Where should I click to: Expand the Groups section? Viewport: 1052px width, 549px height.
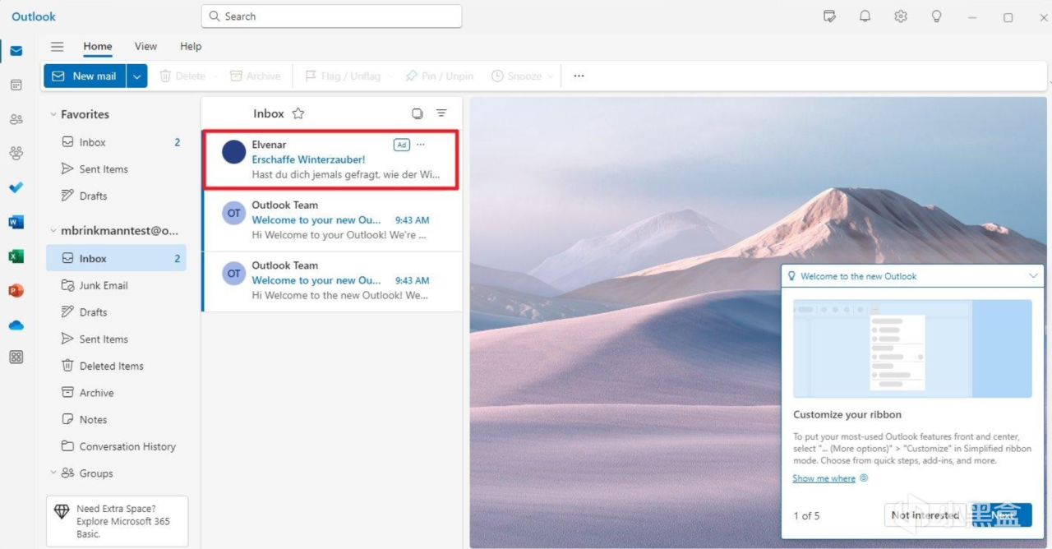tap(53, 473)
